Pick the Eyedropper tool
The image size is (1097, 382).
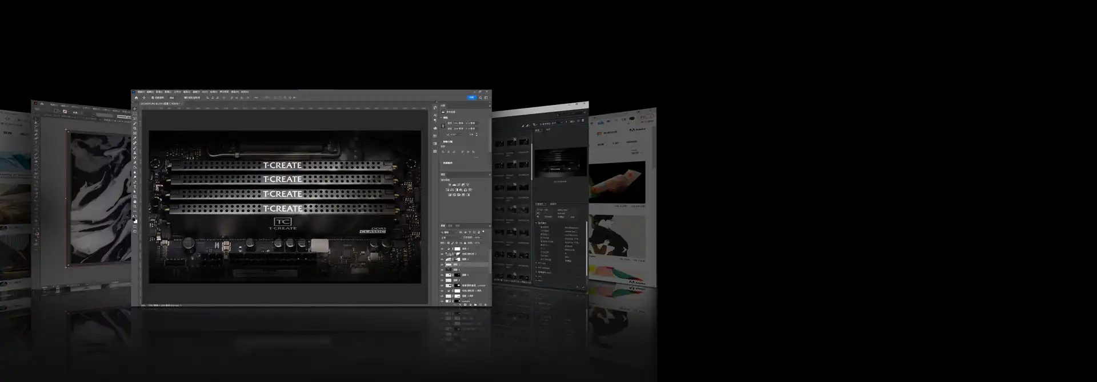(x=135, y=139)
